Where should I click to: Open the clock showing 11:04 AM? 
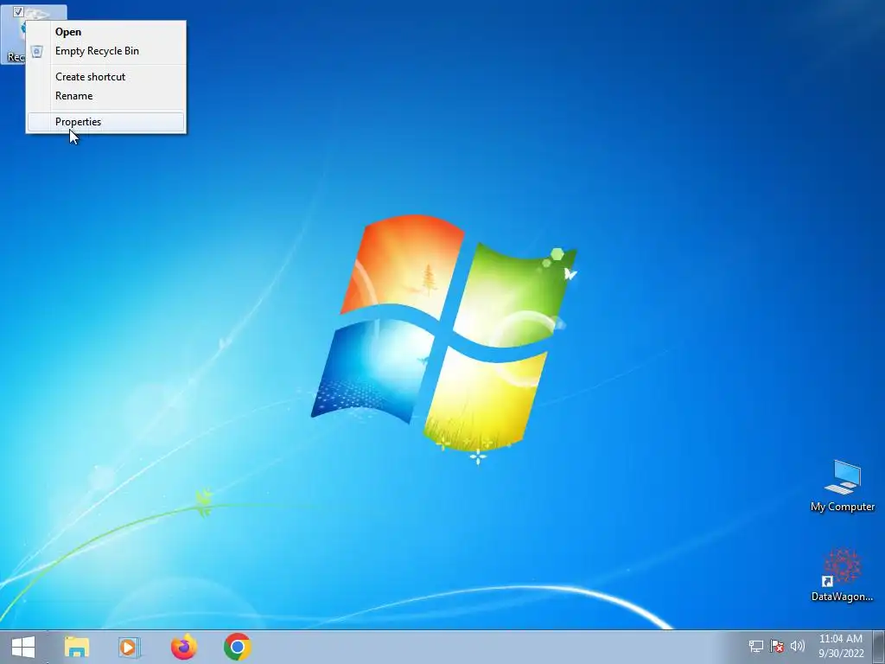click(841, 647)
